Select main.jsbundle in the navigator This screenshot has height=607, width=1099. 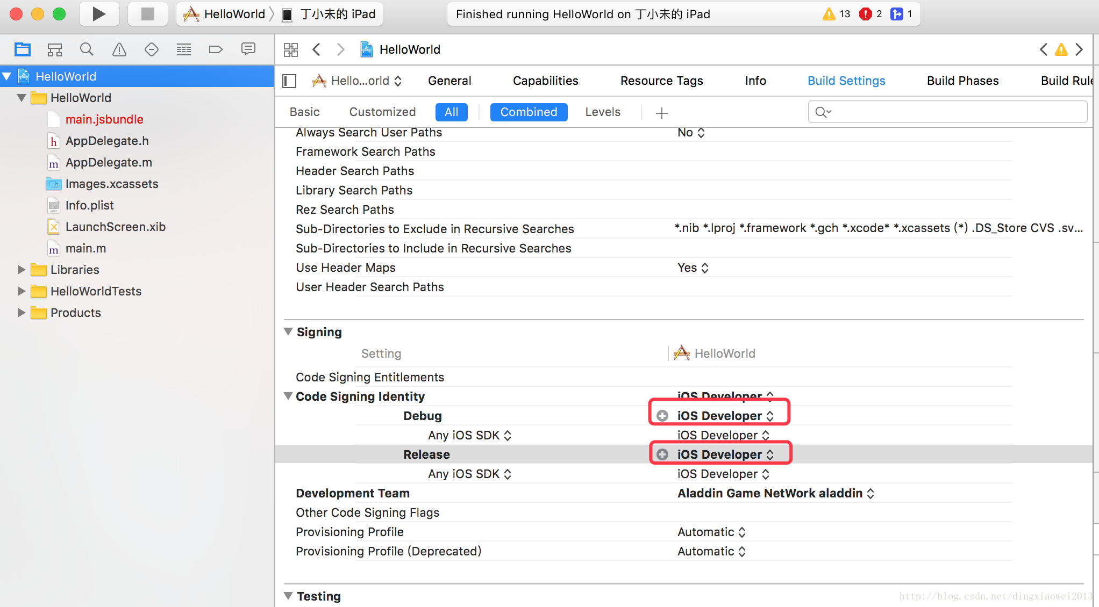[x=104, y=119]
